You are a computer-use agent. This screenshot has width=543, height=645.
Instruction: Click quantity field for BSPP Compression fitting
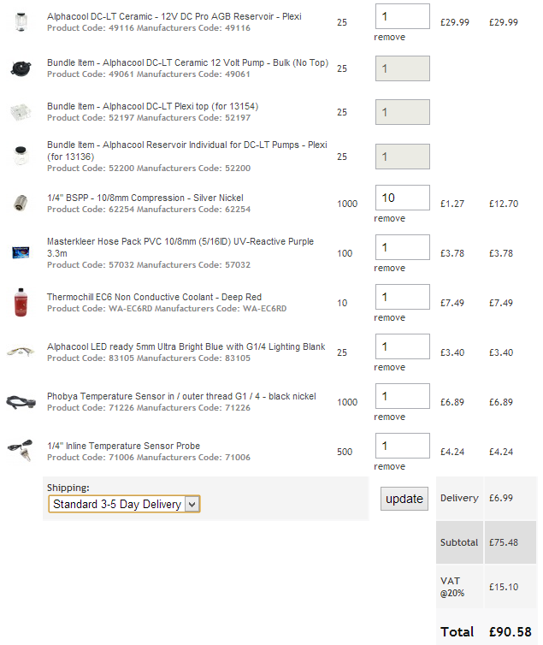click(x=403, y=198)
